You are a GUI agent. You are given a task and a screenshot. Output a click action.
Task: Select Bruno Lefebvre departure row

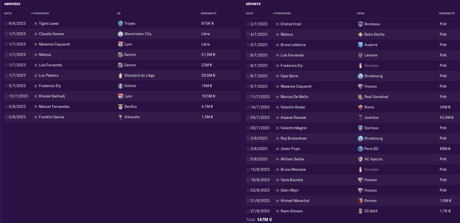pyautogui.click(x=353, y=45)
